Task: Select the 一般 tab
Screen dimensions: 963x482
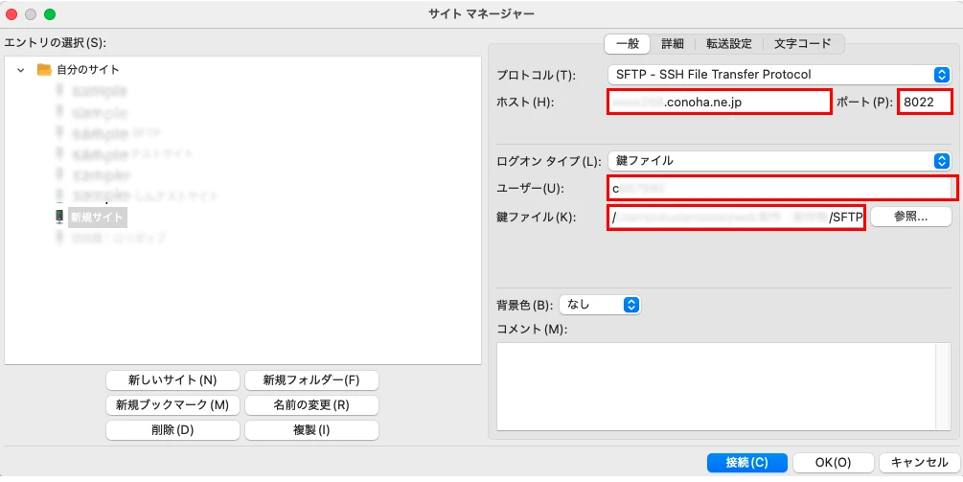Action: coord(628,44)
